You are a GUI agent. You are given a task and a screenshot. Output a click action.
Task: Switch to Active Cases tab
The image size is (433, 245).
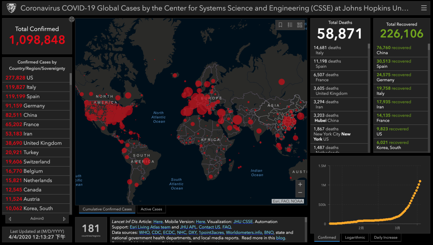click(151, 209)
